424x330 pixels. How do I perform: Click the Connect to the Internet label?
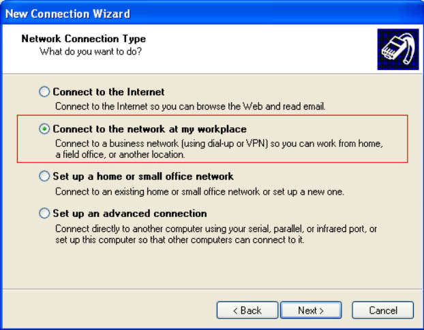pos(108,92)
